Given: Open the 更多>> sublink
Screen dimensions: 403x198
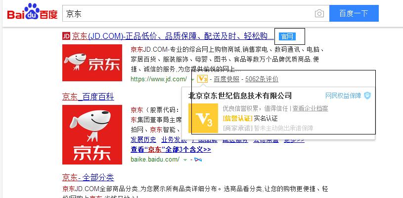Looking at the screenshot, I should (x=294, y=140).
